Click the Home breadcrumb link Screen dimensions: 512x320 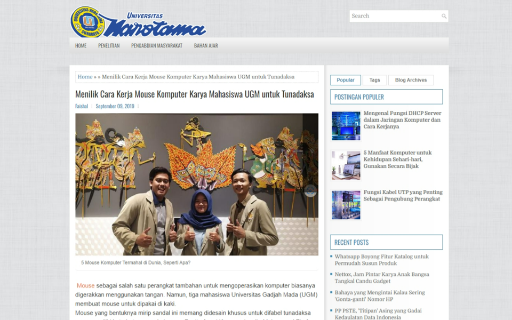click(85, 77)
